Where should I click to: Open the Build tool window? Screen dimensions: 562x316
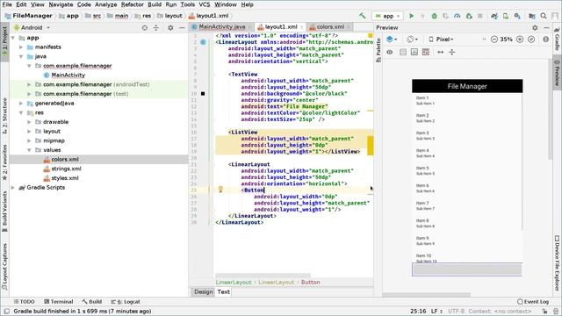pos(91,302)
